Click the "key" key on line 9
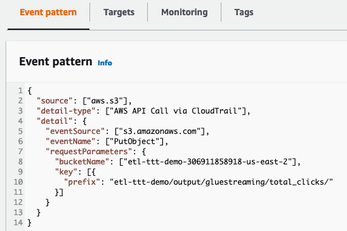Viewport: 347px width, 231px height. 66,172
